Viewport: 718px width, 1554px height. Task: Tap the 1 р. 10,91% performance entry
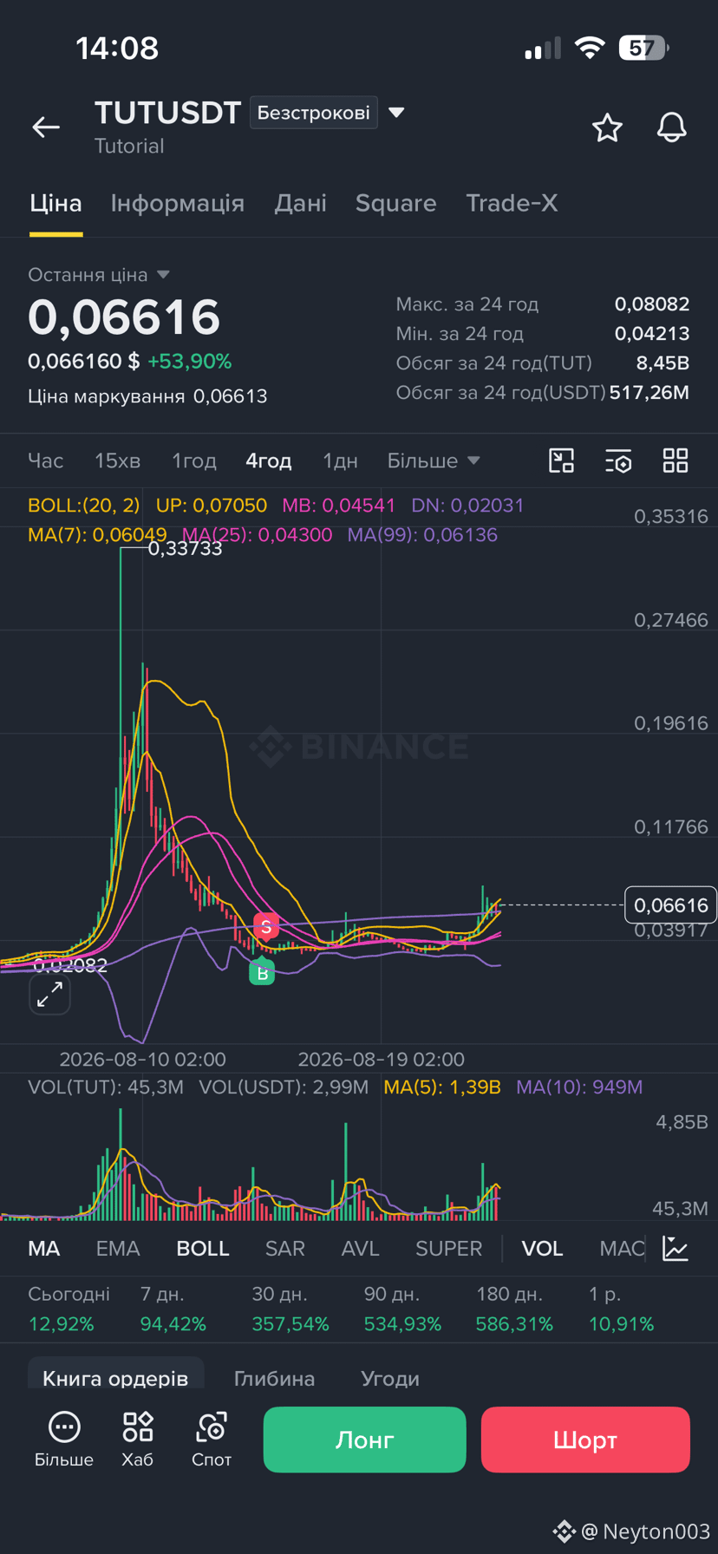tap(622, 1309)
